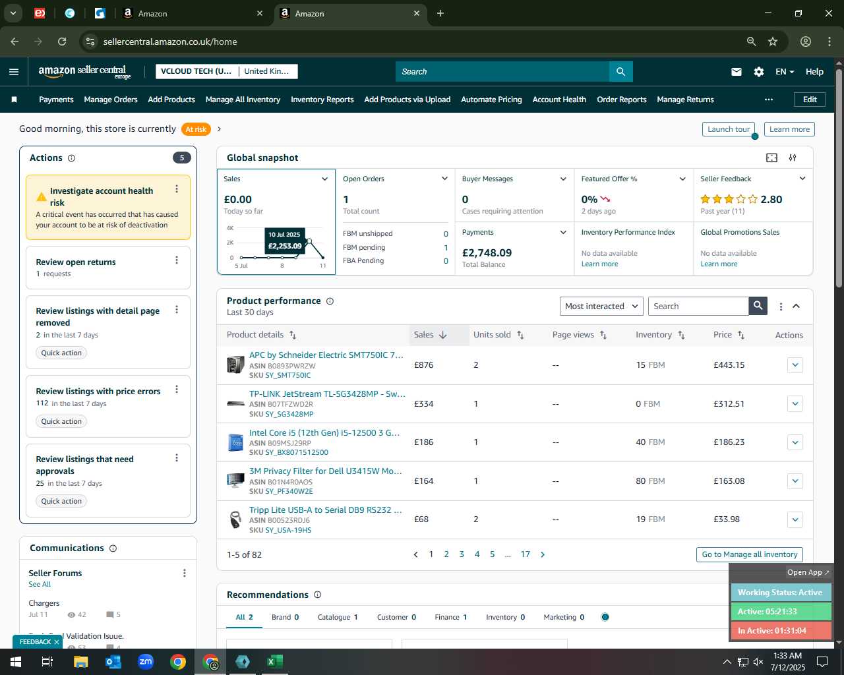The height and width of the screenshot is (675, 844).
Task: Open Product performance three-dot menu
Action: pos(781,307)
